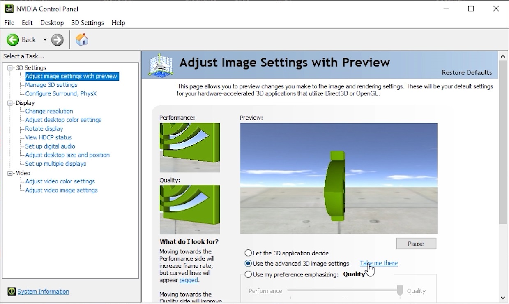Open Adjust video color settings
Viewport: 509px width, 304px height.
[60, 181]
